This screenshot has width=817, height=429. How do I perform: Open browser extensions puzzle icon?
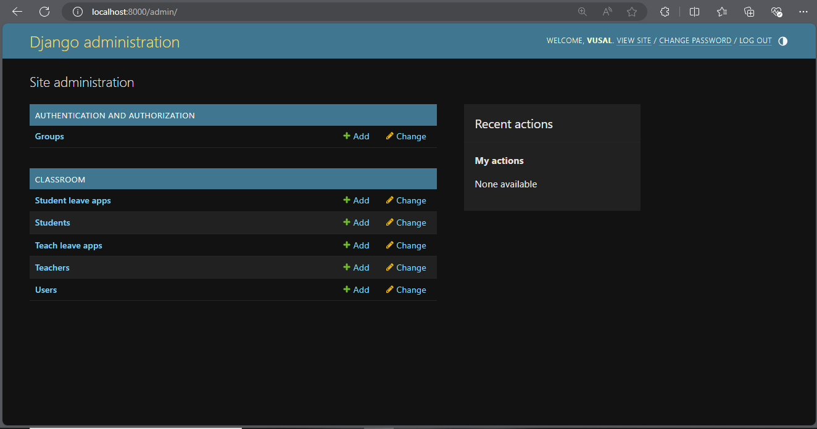pyautogui.click(x=665, y=12)
